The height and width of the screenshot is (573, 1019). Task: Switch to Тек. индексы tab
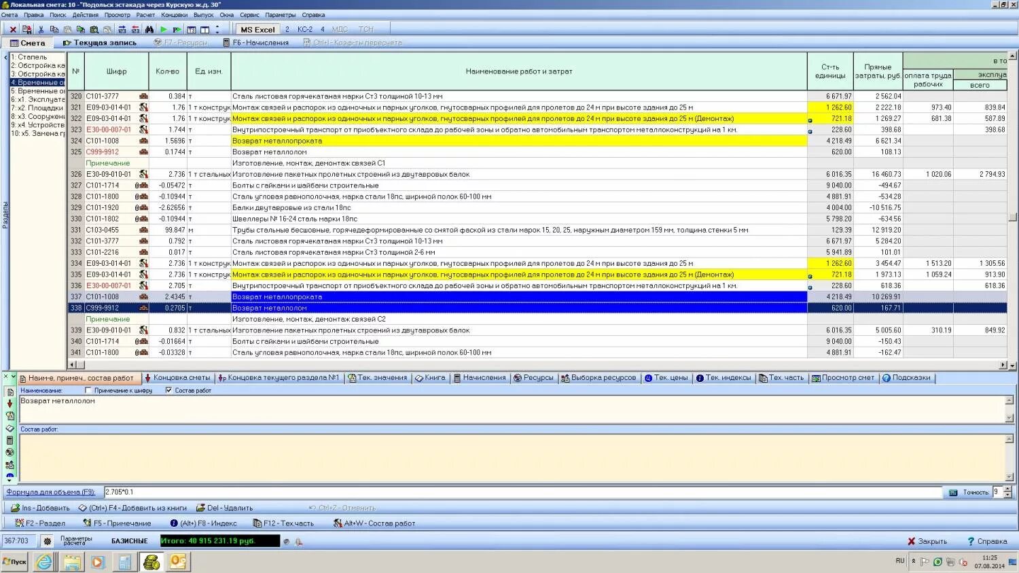[723, 378]
